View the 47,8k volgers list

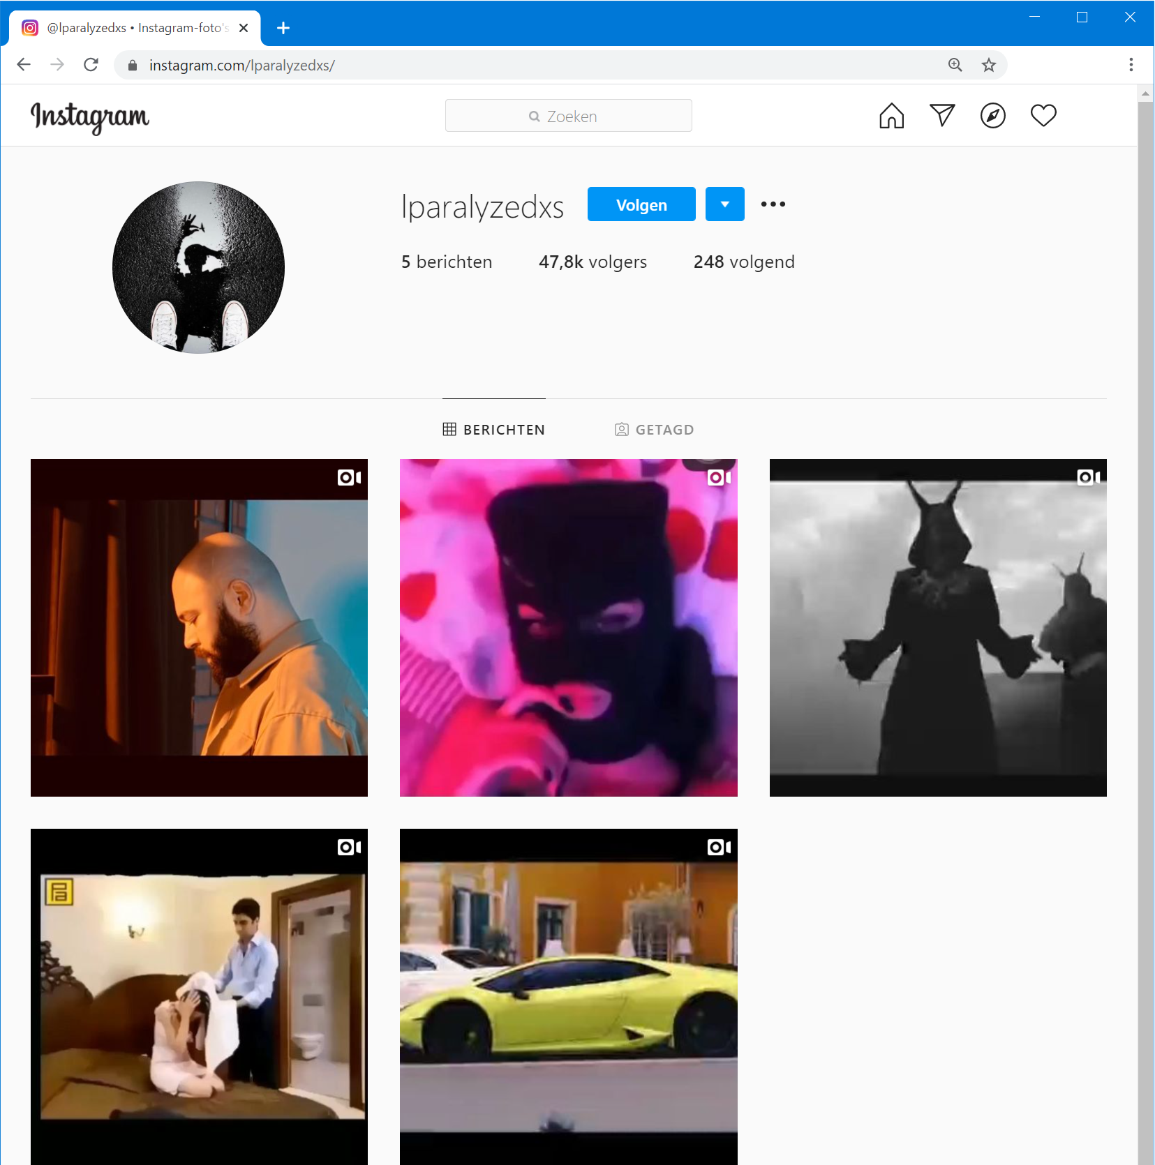593,262
